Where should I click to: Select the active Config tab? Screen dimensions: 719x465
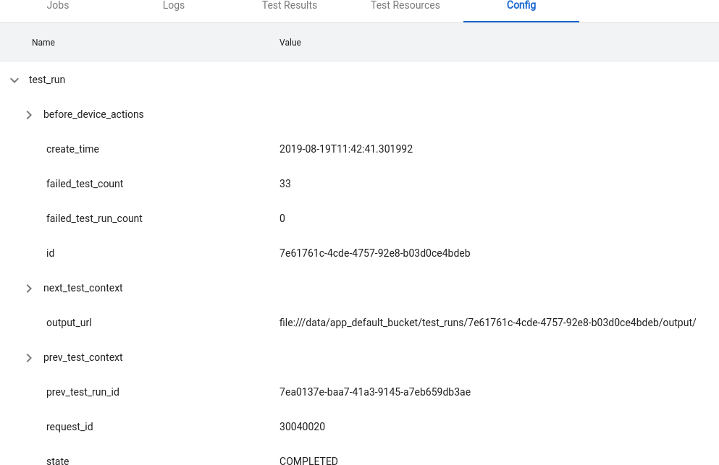click(x=521, y=6)
